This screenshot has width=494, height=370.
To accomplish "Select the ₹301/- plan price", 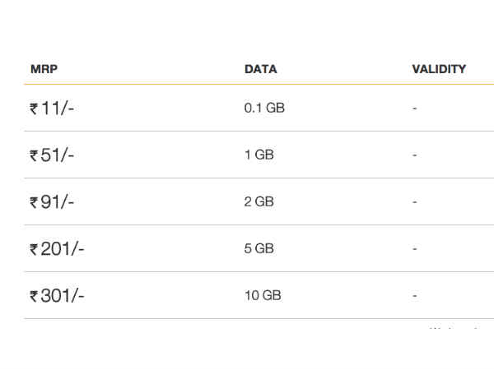I will (x=57, y=296).
